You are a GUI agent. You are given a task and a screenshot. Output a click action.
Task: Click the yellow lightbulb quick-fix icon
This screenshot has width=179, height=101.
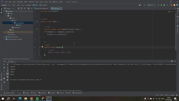pos(42,47)
